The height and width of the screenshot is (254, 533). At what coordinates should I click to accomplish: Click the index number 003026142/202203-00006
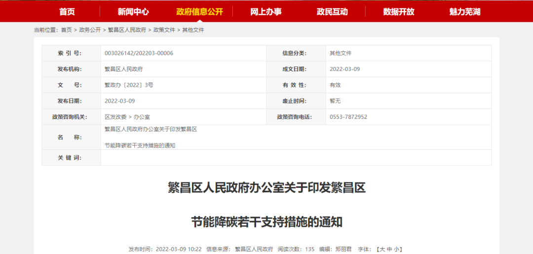coord(139,53)
